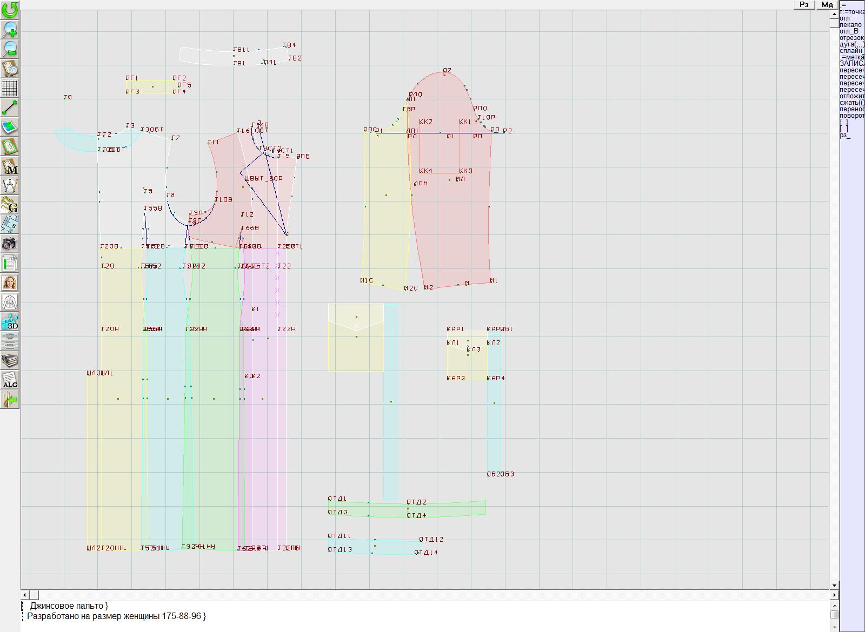Image resolution: width=865 pixels, height=632 pixels.
Task: Click the 'Джинсовое пальто' comment text line
Action: [x=69, y=606]
